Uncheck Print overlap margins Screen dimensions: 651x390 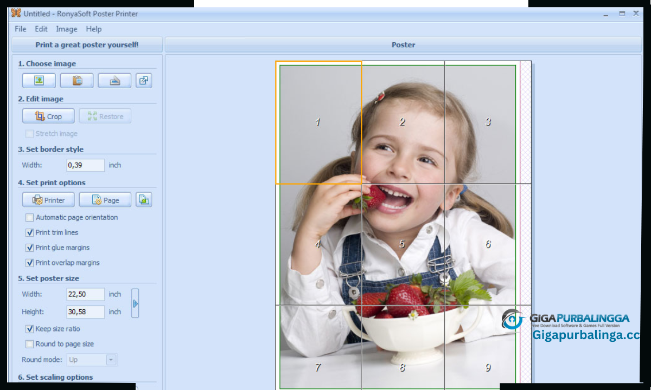(x=29, y=263)
